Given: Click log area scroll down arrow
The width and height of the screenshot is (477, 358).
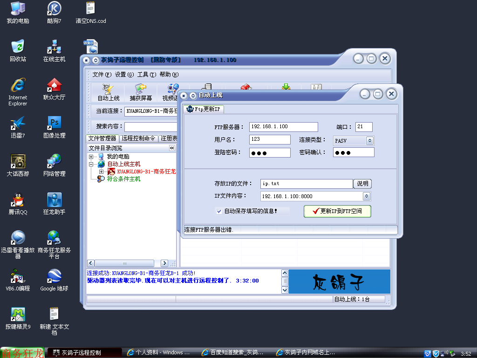Looking at the screenshot, I should 285,290.
